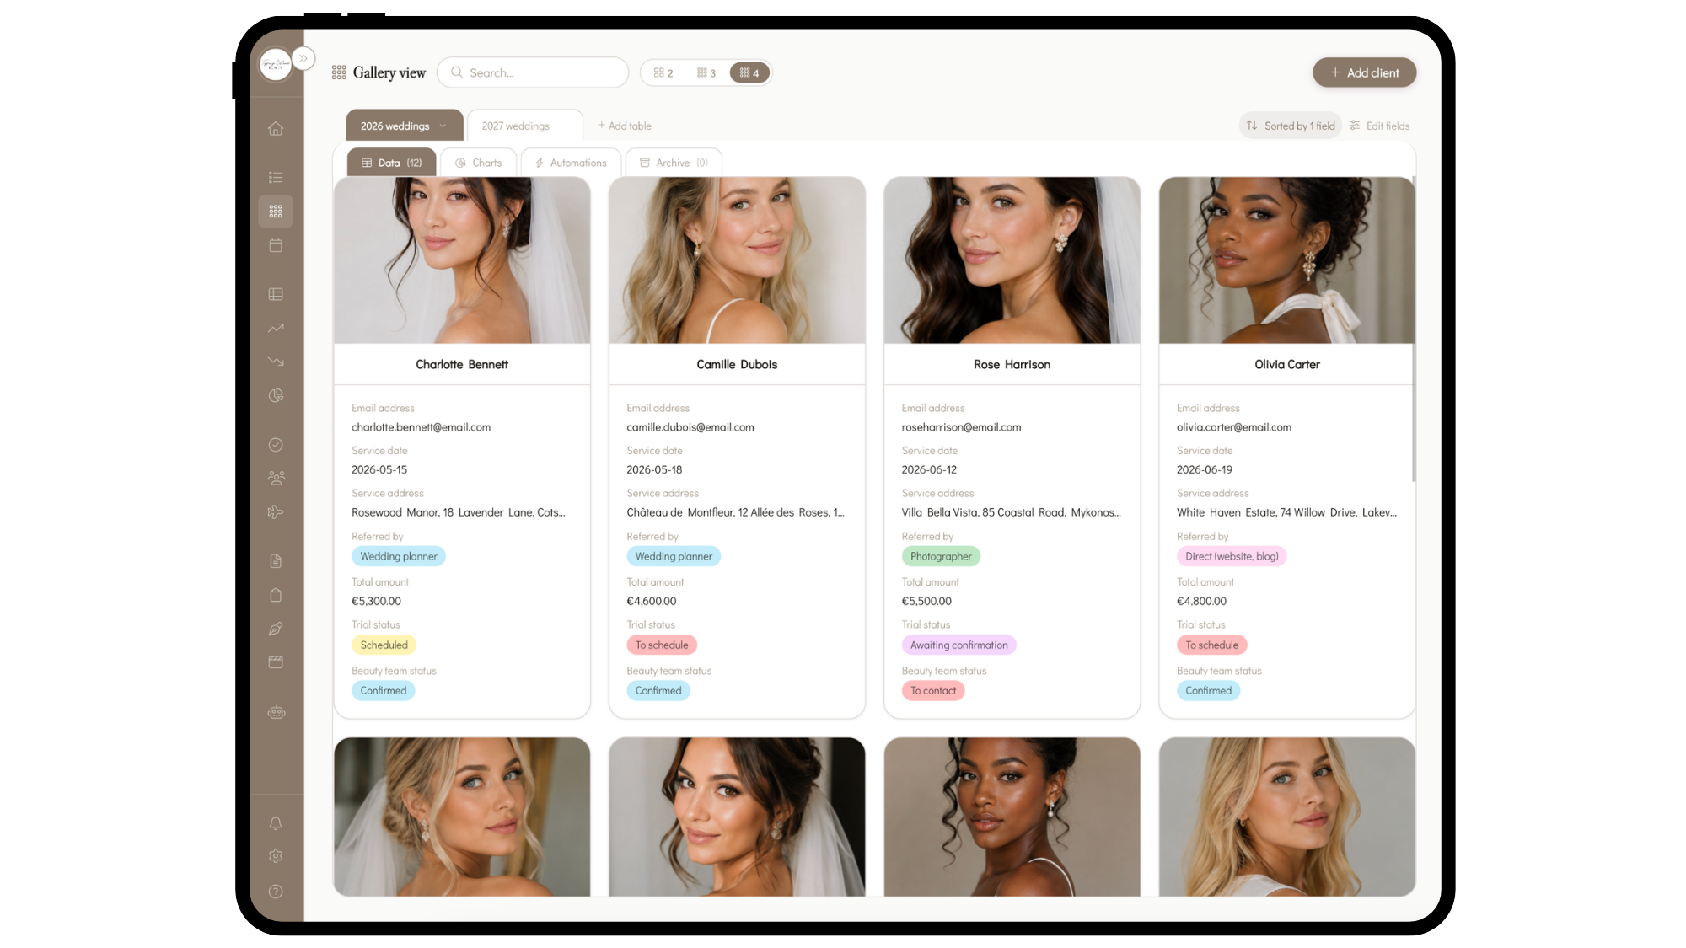Switch to the Charts tab
This screenshot has width=1686, height=948.
point(478,163)
